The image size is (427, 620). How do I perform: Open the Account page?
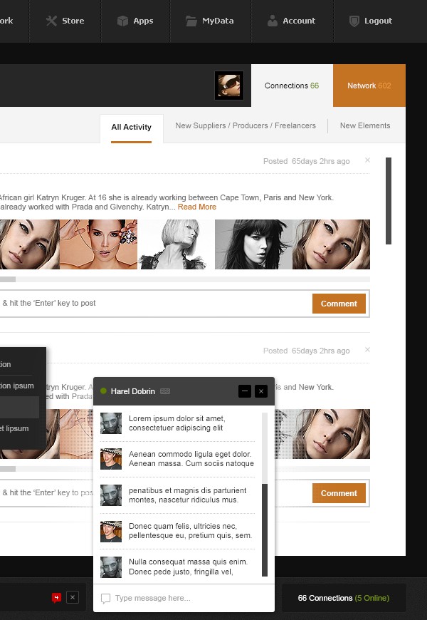tap(292, 21)
